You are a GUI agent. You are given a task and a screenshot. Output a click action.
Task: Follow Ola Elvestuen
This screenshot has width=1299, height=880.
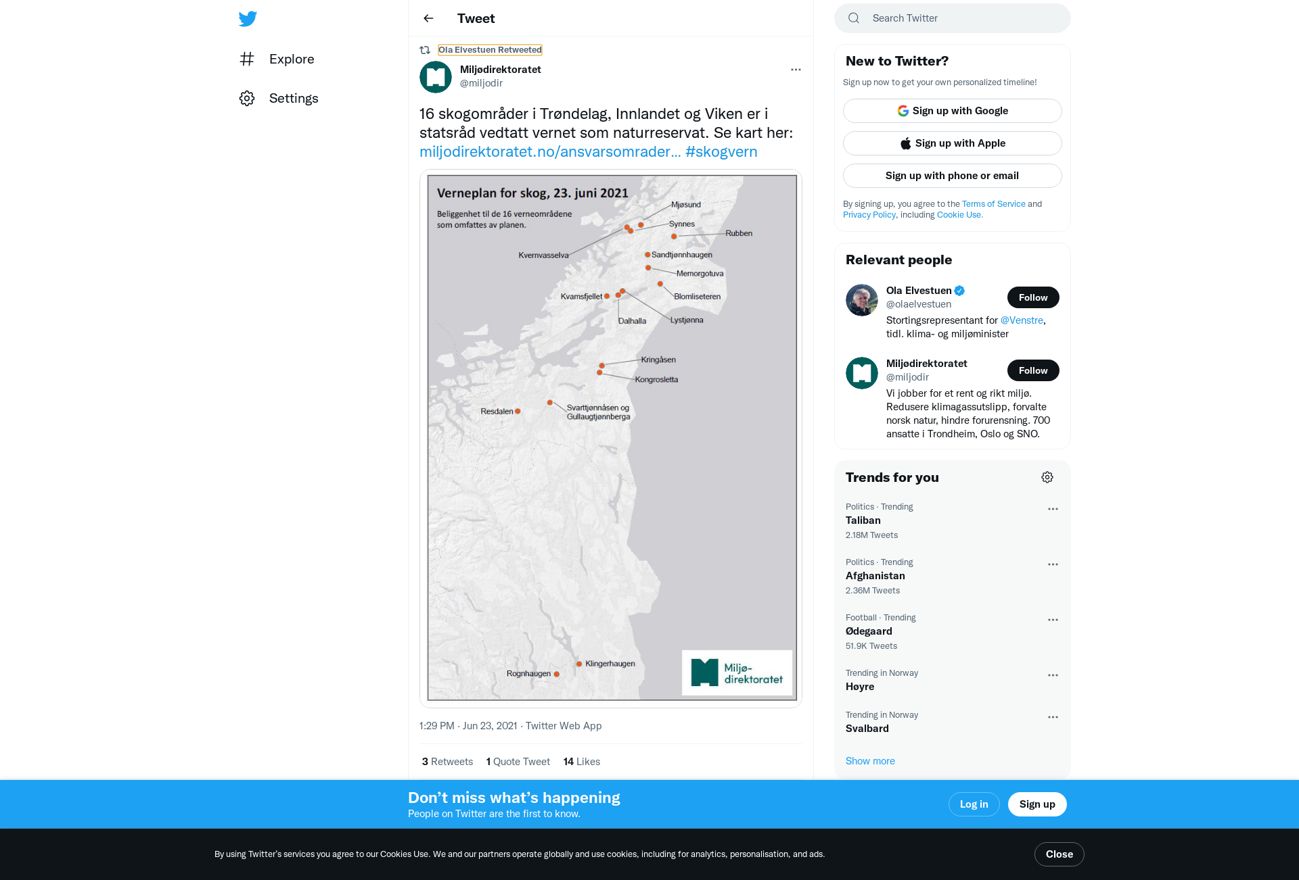coord(1033,297)
